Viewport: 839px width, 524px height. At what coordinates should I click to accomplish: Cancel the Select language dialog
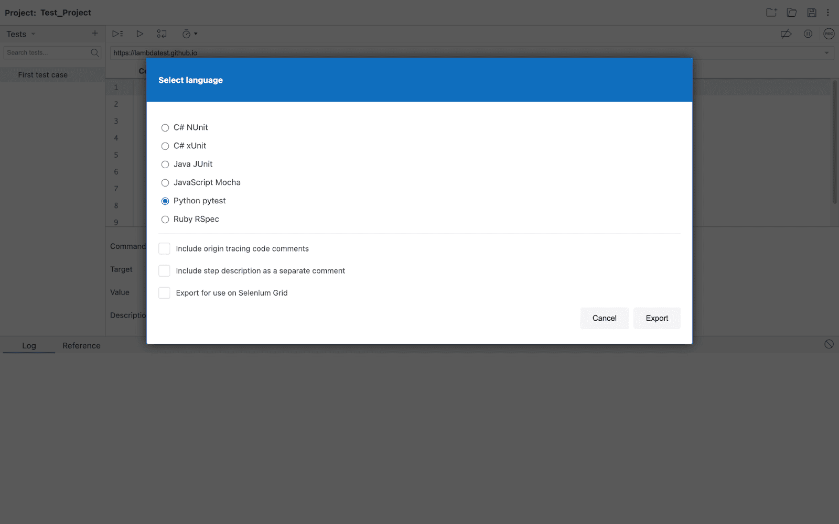[604, 318]
